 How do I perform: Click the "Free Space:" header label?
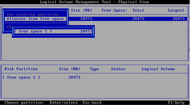(114, 10)
